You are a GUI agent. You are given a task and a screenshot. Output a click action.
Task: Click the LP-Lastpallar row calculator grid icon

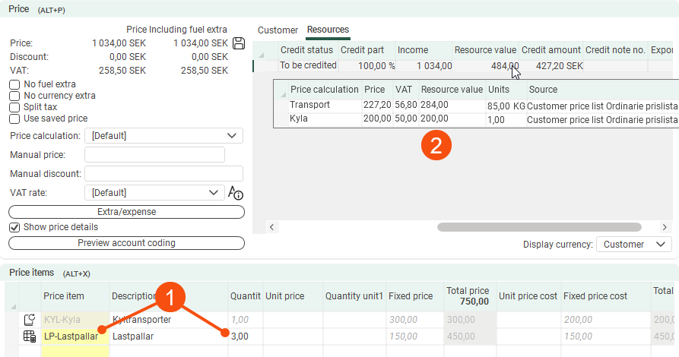[30, 336]
